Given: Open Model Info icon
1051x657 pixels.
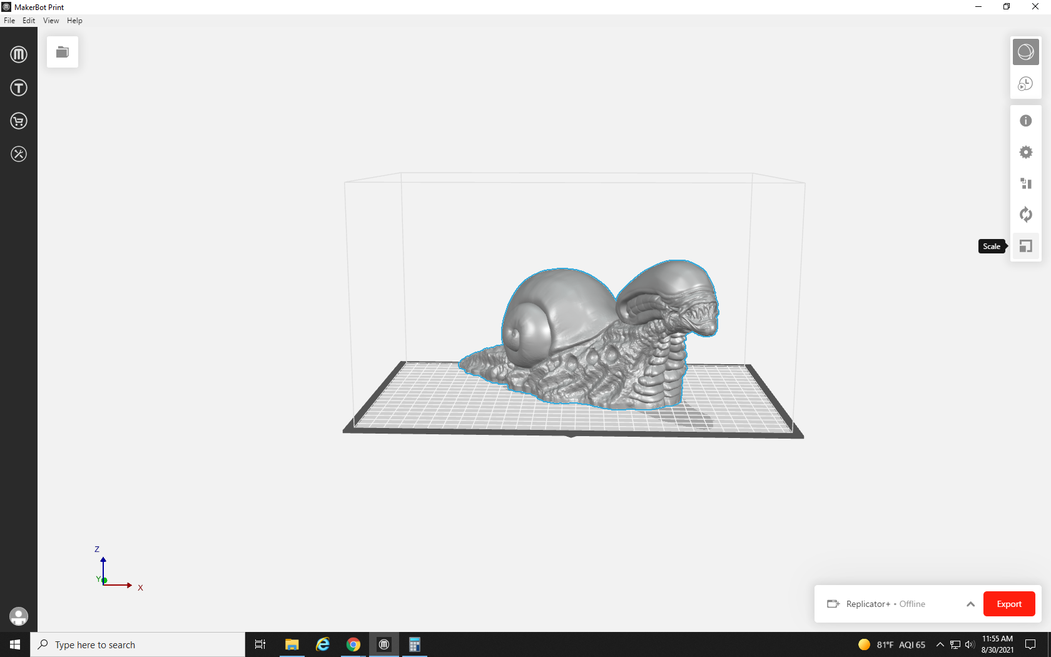Looking at the screenshot, I should click(x=1026, y=121).
